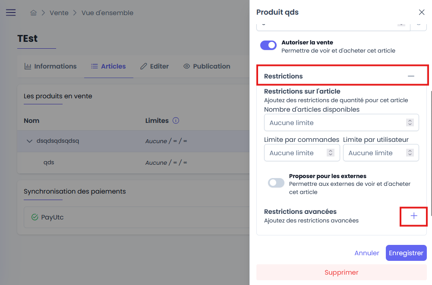This screenshot has width=432, height=285.
Task: Click the Enregistrer button
Action: click(x=406, y=253)
